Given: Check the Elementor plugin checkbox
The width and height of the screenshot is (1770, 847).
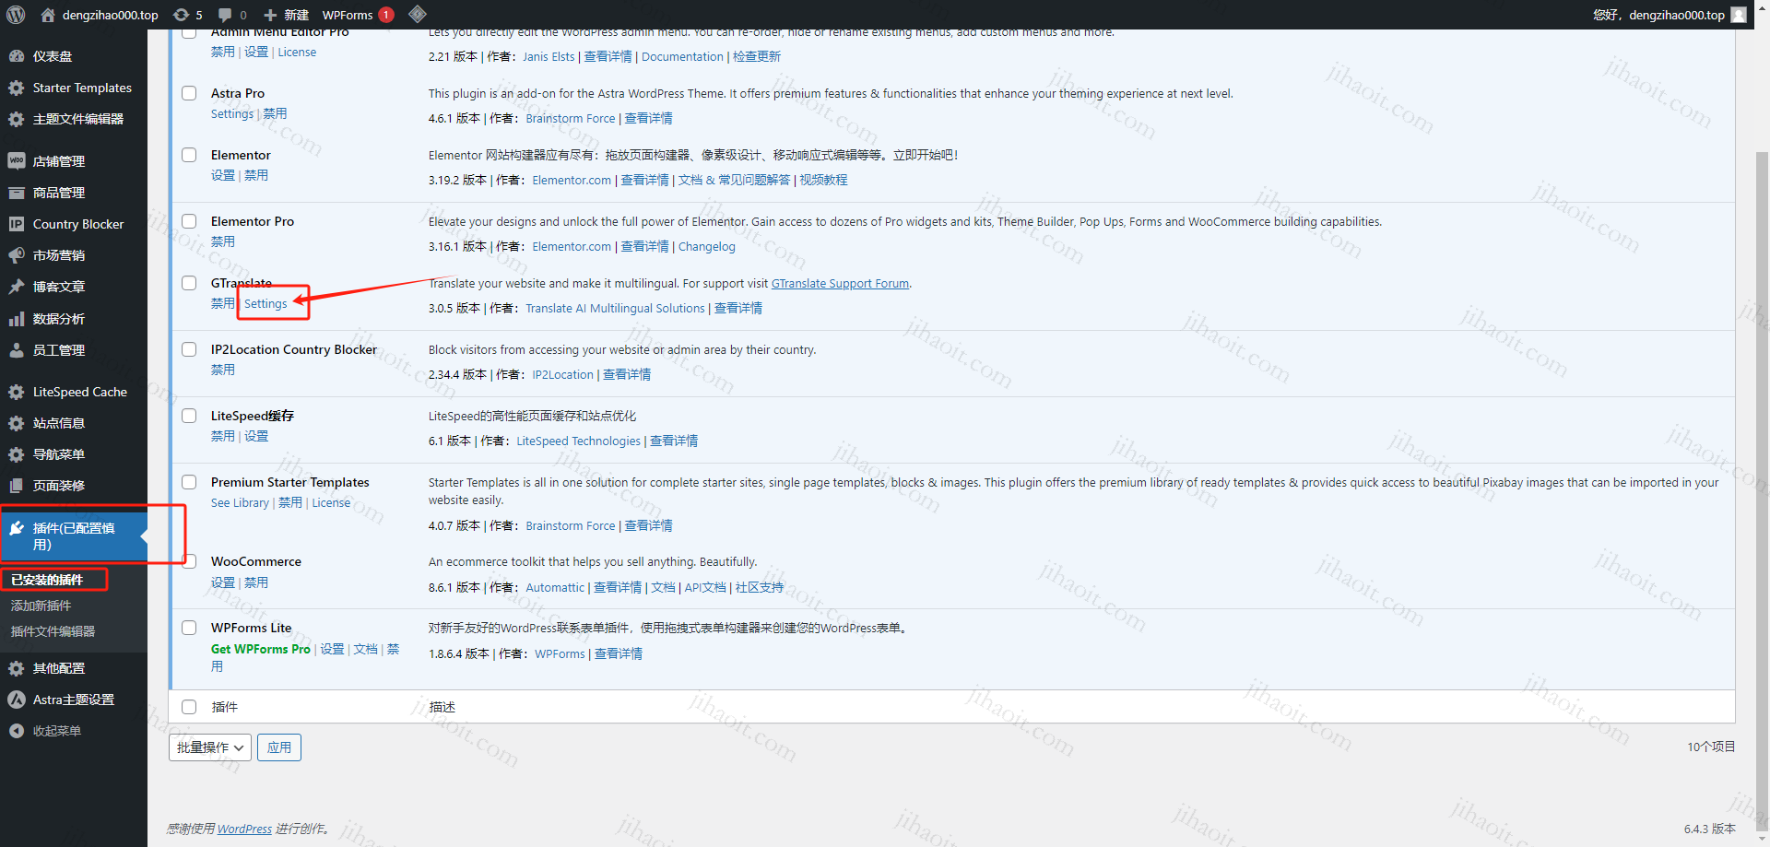Looking at the screenshot, I should (x=189, y=155).
